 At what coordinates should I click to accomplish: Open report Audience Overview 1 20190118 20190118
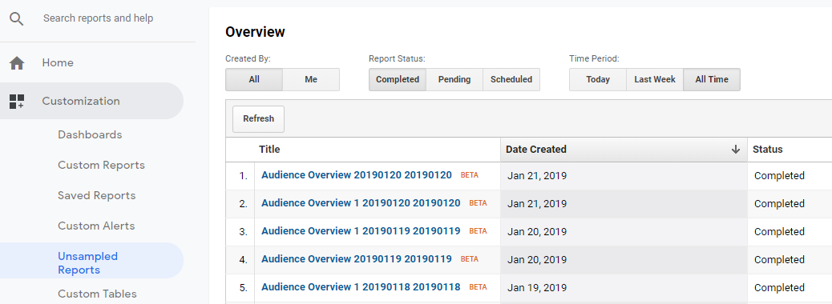361,287
